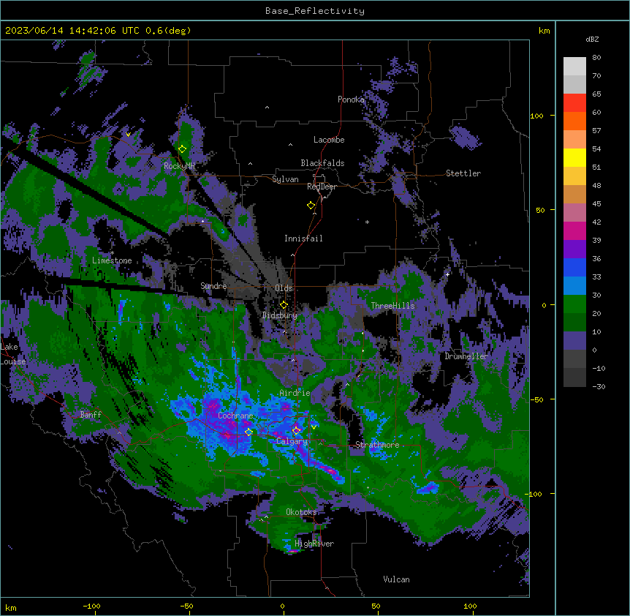Select the light blue 30-33 dBZ swatch
Viewport: 630px width, 616px height.
click(574, 286)
